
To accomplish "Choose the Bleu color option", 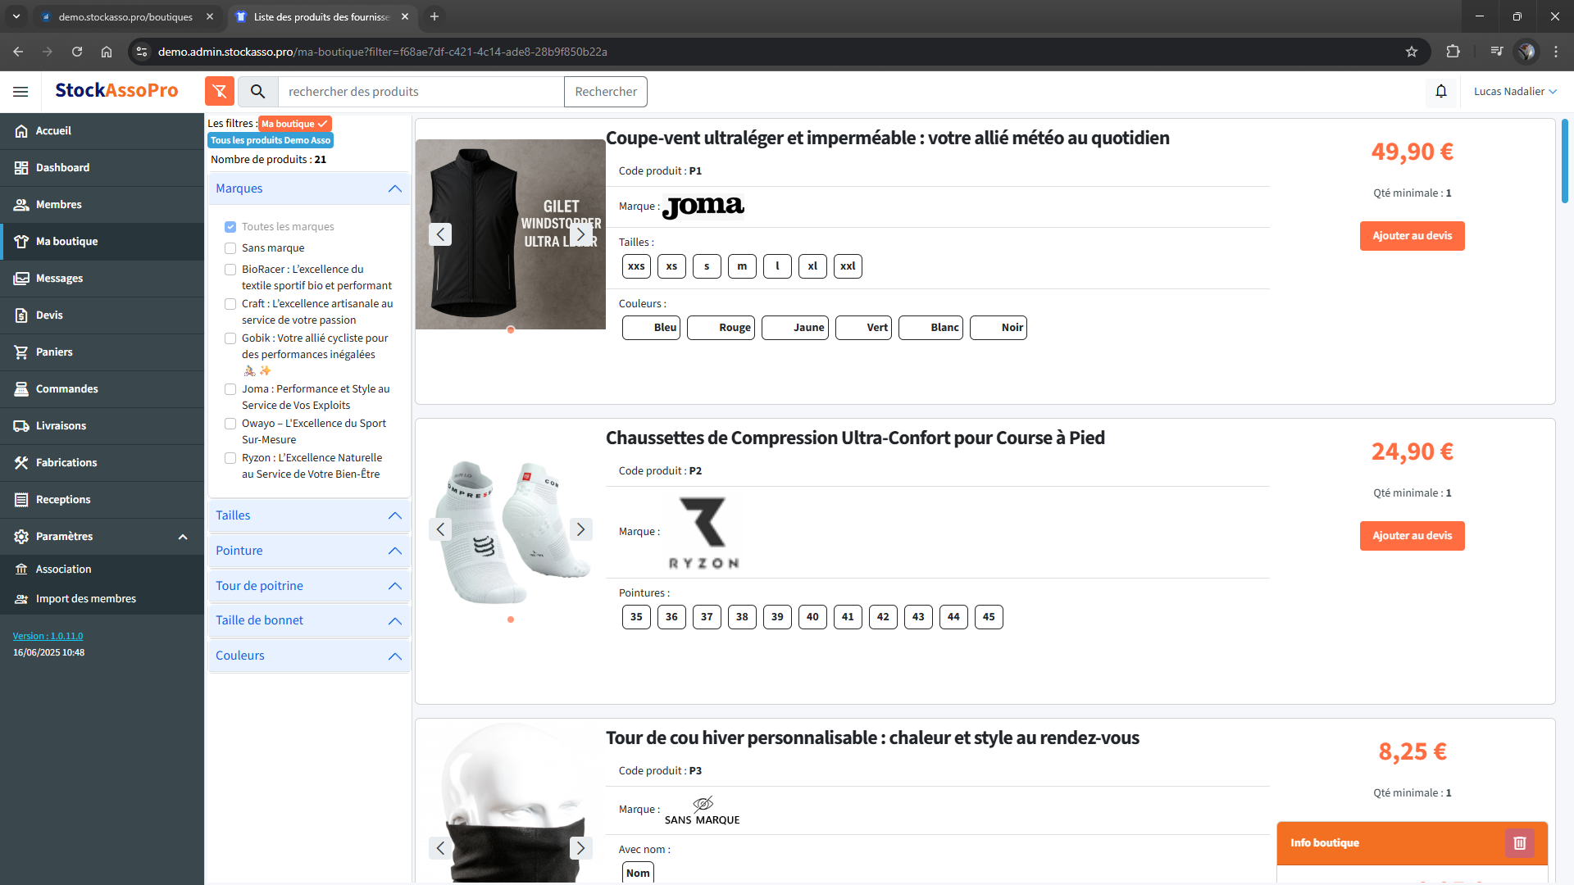I will pos(651,328).
